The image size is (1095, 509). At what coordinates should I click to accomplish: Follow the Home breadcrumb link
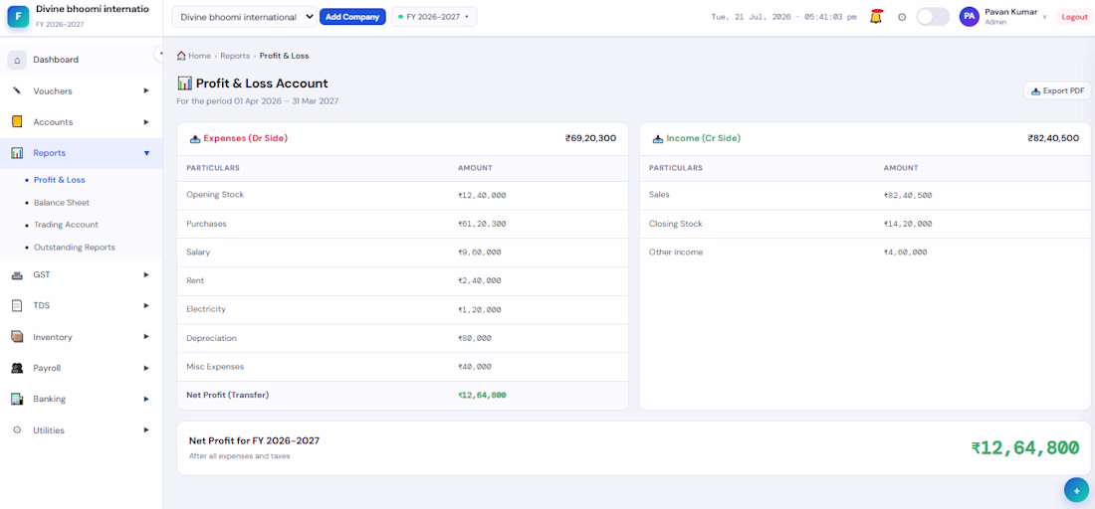(199, 55)
